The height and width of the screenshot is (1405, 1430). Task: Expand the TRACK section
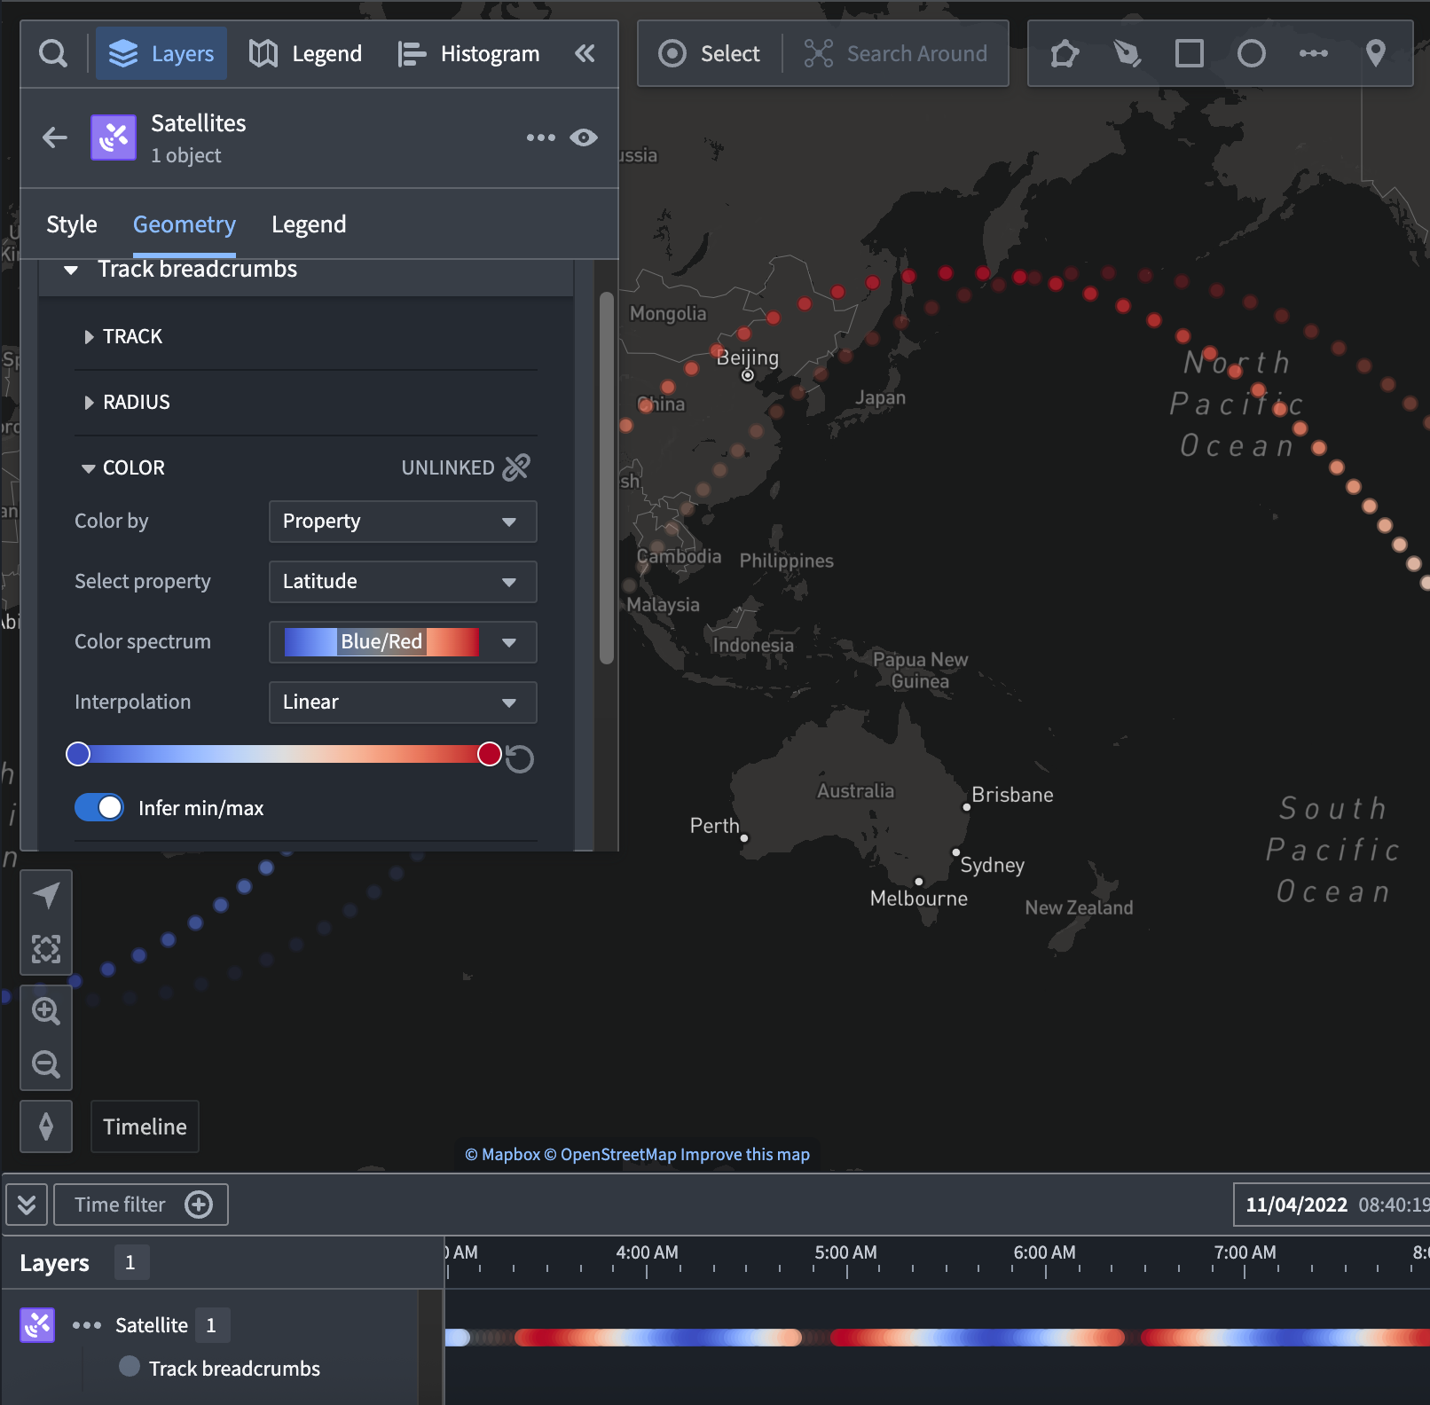pos(123,337)
